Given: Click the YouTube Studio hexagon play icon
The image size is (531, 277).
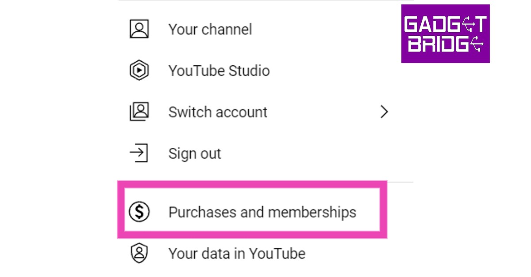Looking at the screenshot, I should [139, 71].
